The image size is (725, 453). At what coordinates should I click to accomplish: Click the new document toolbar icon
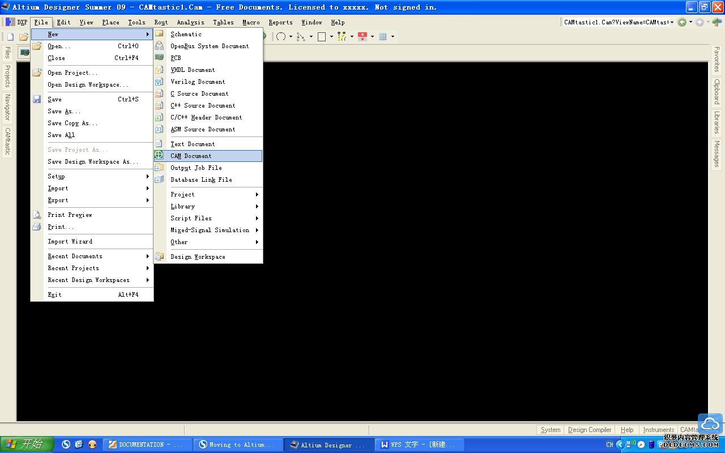point(10,36)
